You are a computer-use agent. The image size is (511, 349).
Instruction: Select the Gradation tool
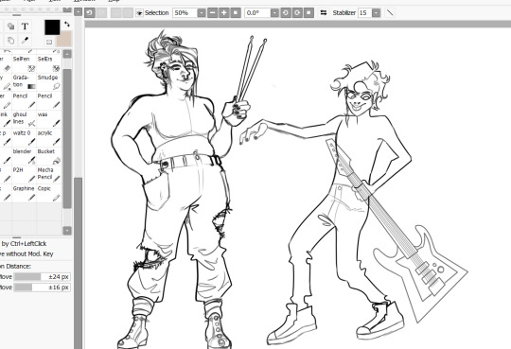tap(24, 82)
